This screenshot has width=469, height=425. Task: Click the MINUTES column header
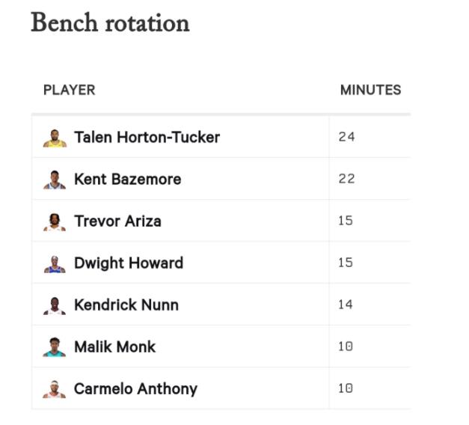click(x=370, y=90)
